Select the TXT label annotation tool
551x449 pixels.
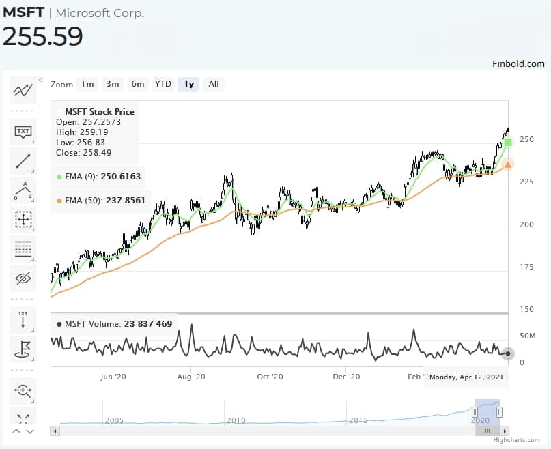23,132
